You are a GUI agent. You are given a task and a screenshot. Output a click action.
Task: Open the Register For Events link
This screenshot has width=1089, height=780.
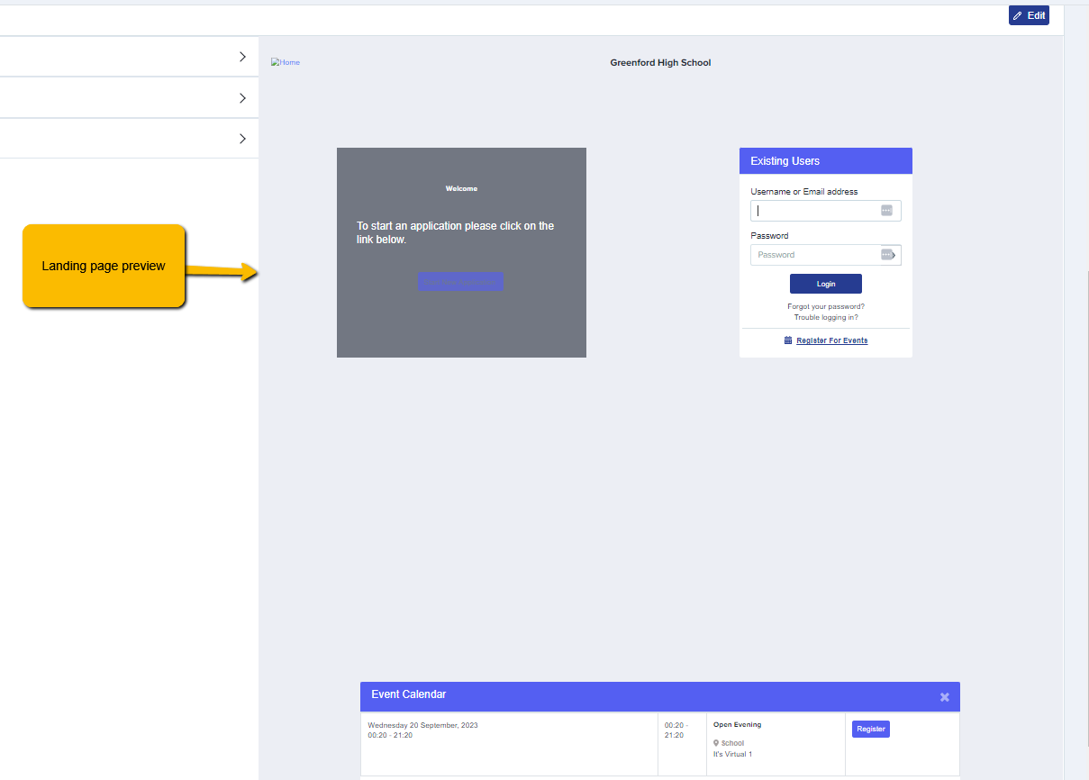coord(832,340)
